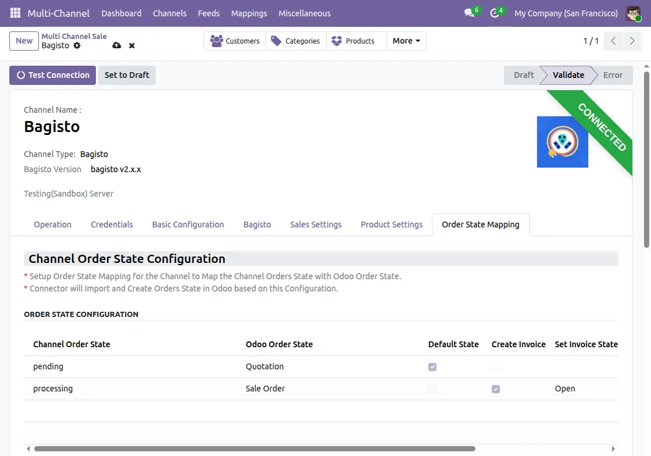Switch to the Operation tab
The width and height of the screenshot is (651, 456).
53,225
